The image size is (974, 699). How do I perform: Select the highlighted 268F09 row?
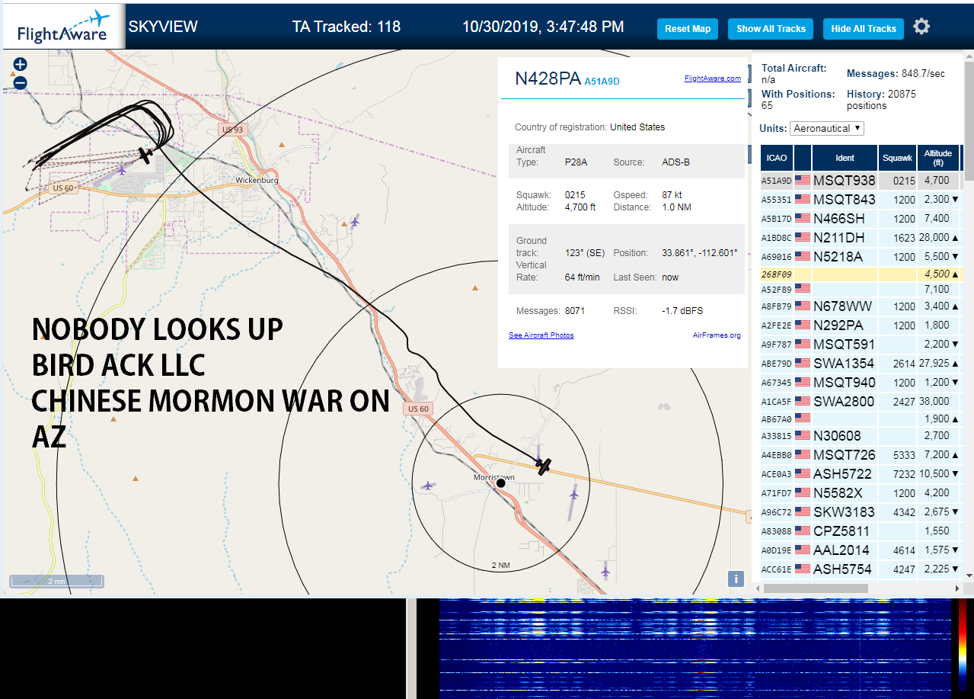click(x=860, y=274)
